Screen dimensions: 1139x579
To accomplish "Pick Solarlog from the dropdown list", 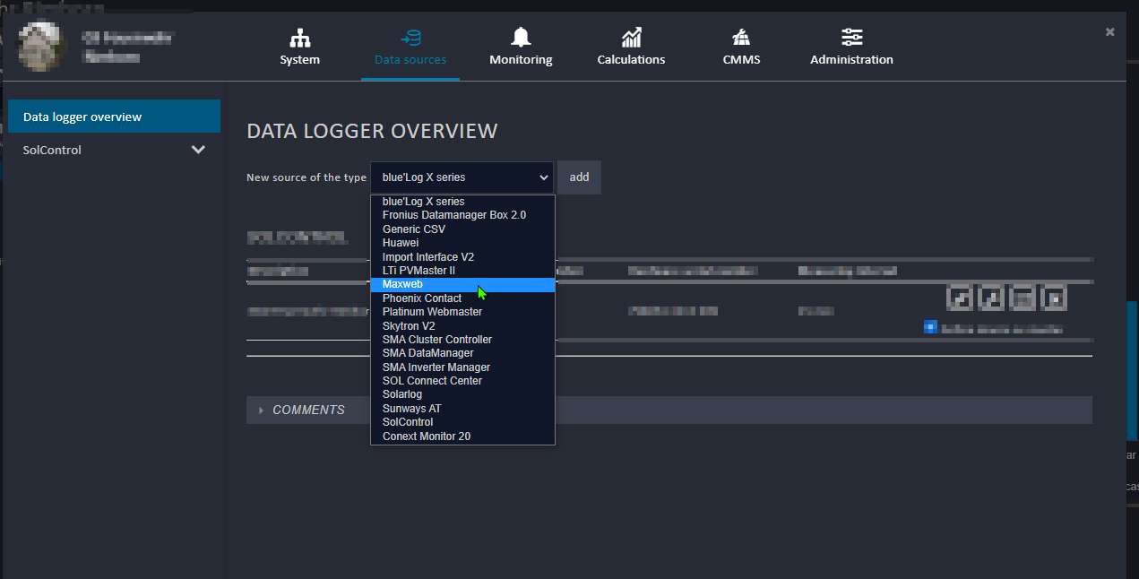I will tap(462, 394).
